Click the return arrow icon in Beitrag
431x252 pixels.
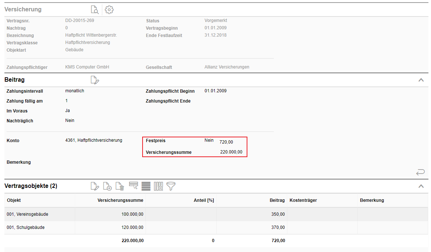(x=420, y=172)
